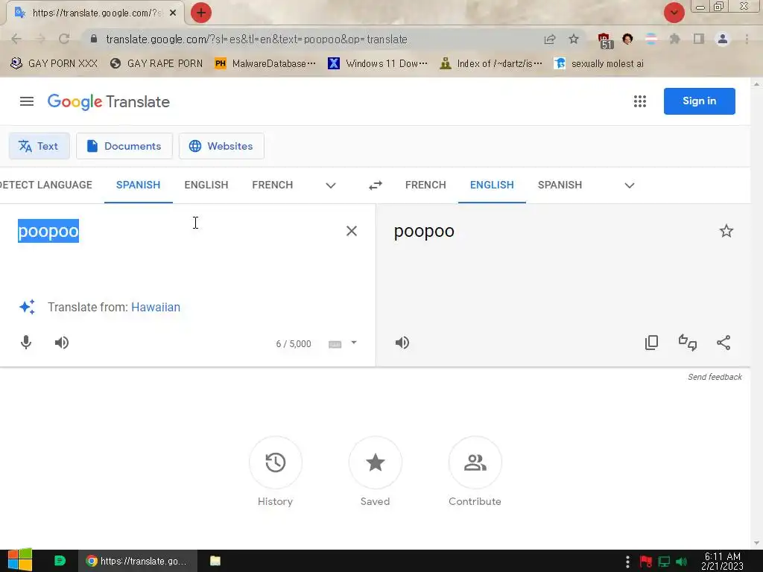The width and height of the screenshot is (763, 572).
Task: Open the red tab search dropdown
Action: [x=674, y=13]
